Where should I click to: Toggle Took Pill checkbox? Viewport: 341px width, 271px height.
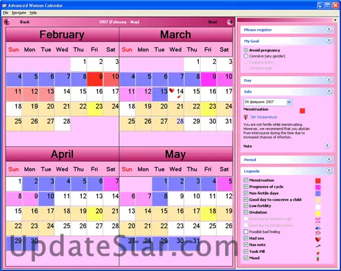246,251
